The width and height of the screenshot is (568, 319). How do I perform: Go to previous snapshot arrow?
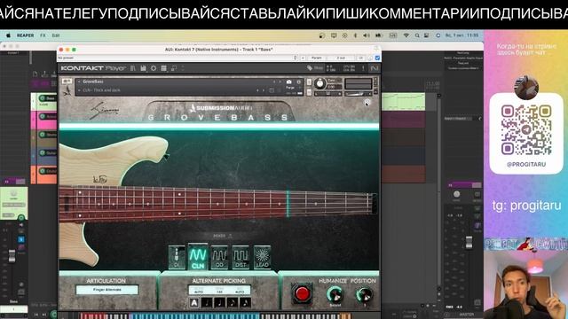[x=257, y=90]
